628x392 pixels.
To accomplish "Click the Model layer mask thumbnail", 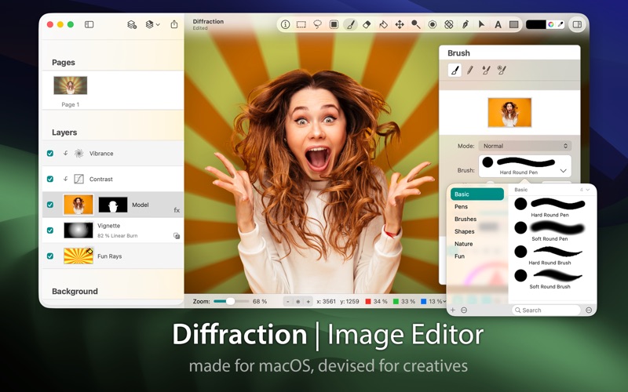I will click(113, 205).
